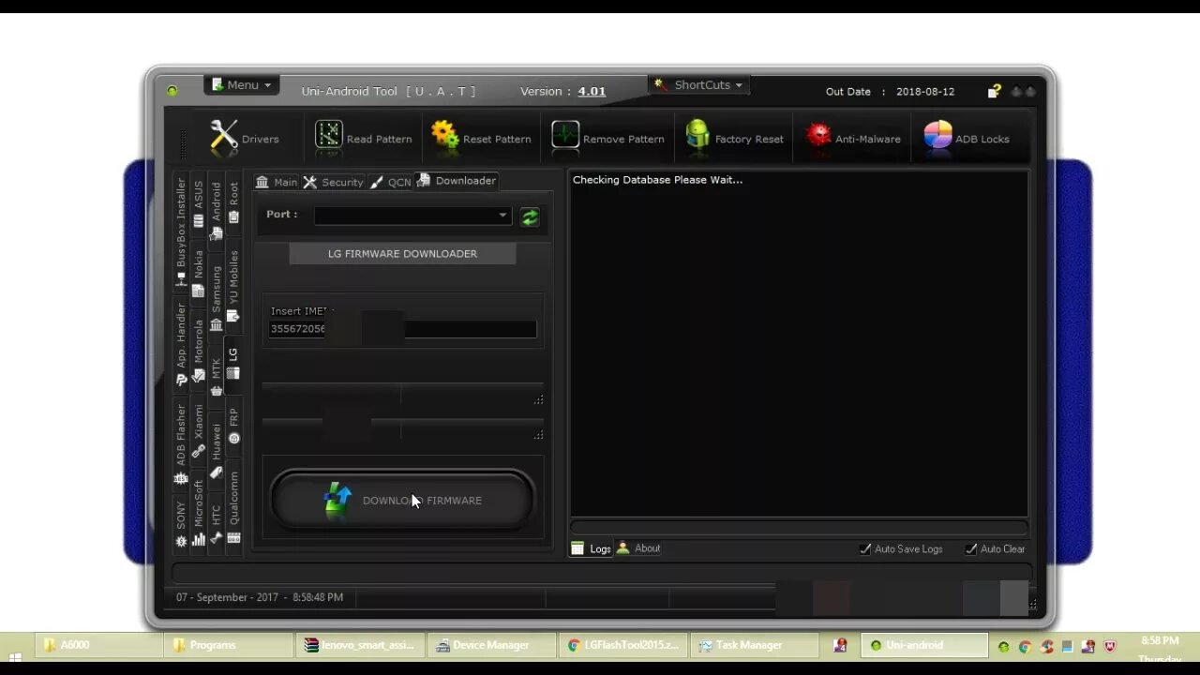Viewport: 1200px width, 675px height.
Task: Select the Downloader tab
Action: coord(457,180)
